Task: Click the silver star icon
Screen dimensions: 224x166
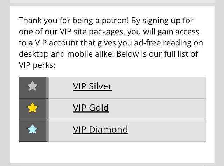Action: (33, 86)
